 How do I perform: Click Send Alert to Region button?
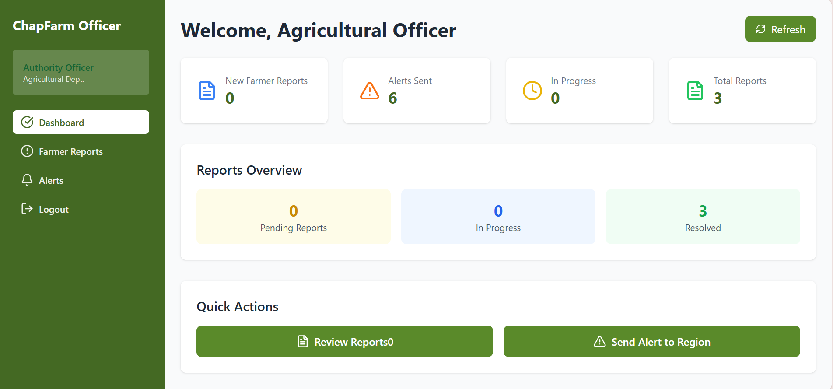tap(651, 341)
